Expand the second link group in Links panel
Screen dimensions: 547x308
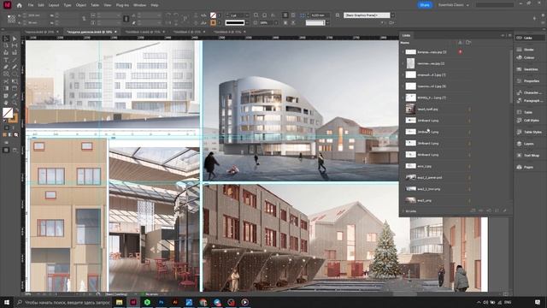403,63
